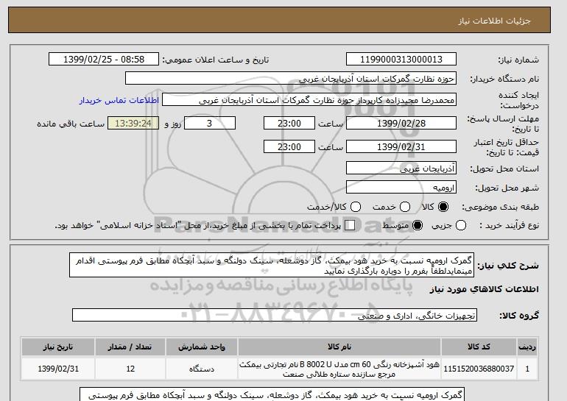Viewport: 567px width, 401px height.
Task: Choose the متوسط purchase process option
Action: tap(418, 225)
